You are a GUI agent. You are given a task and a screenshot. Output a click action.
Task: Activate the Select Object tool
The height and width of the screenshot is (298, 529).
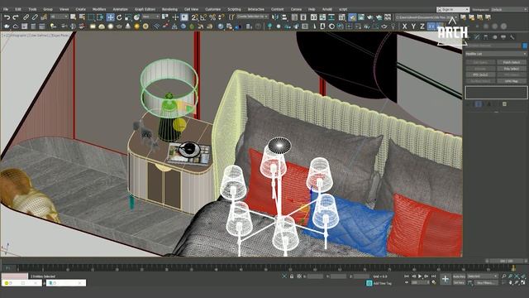74,17
